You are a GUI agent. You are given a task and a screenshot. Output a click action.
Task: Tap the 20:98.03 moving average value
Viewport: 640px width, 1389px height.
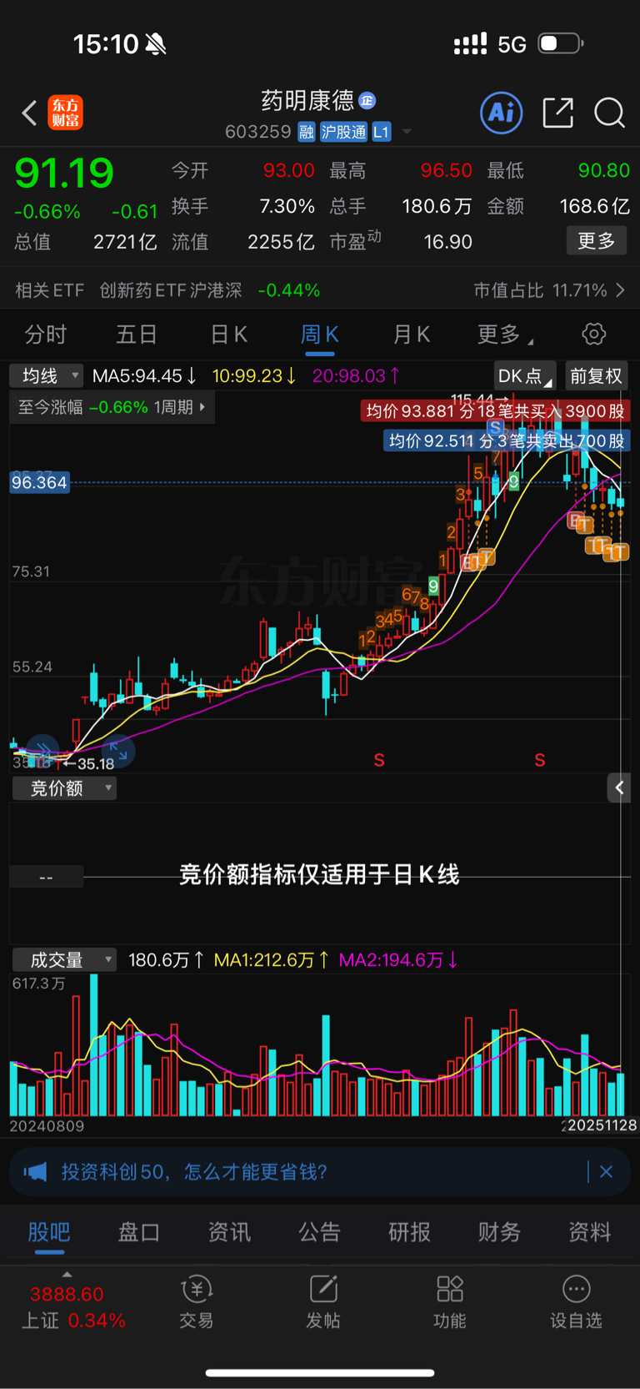point(356,376)
